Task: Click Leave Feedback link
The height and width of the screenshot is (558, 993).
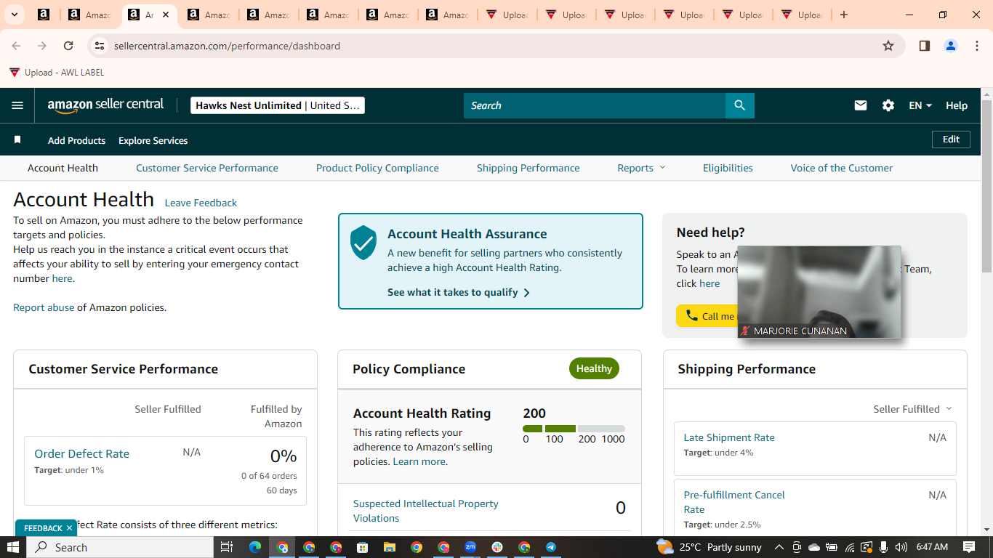Action: point(201,203)
